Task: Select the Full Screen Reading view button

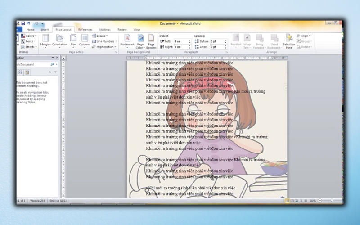Action: pos(292,201)
